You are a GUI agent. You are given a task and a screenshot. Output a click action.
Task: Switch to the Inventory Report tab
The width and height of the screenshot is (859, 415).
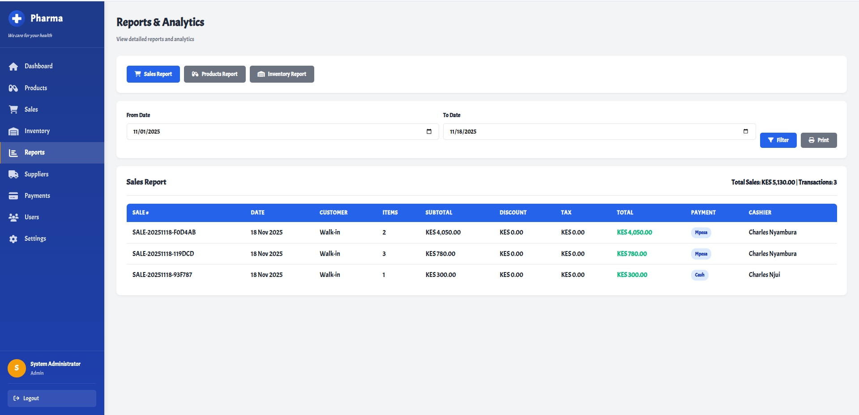282,74
